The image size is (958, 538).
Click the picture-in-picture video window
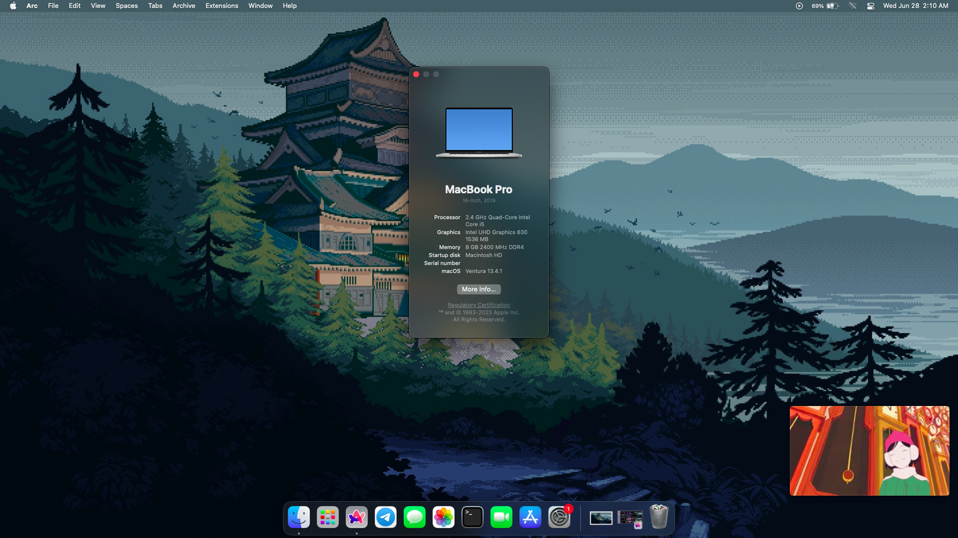[869, 451]
